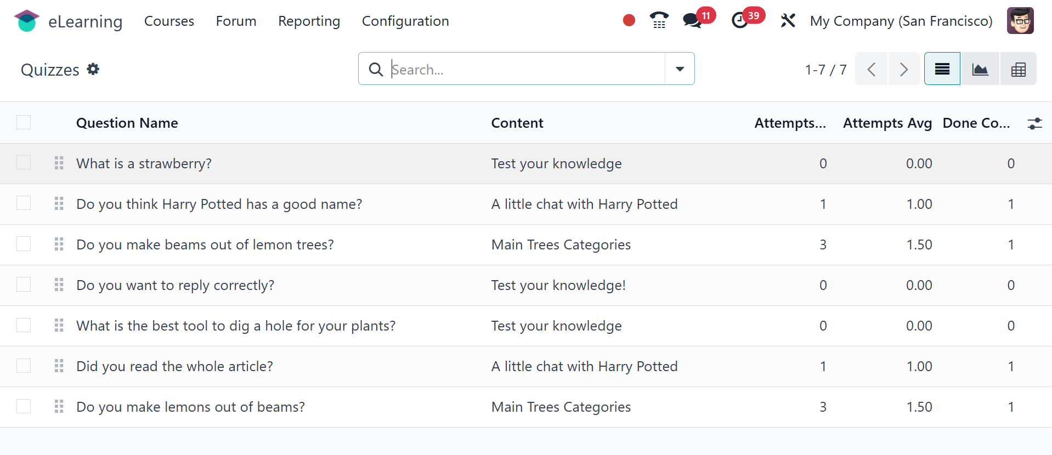
Task: Toggle the select-all checkbox in header
Action: (x=24, y=122)
